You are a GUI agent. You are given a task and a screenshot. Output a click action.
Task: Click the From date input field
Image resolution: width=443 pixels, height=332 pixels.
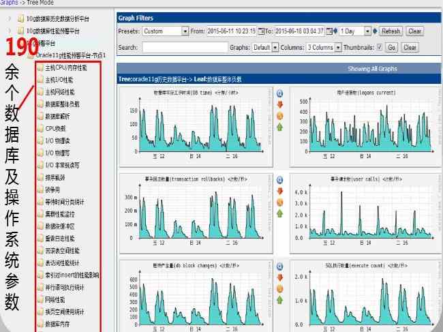[232, 31]
